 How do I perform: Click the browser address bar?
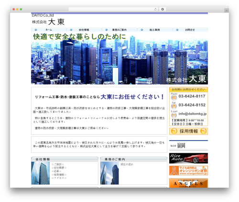click(113, 9)
